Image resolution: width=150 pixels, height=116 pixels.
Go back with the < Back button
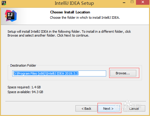(86, 109)
